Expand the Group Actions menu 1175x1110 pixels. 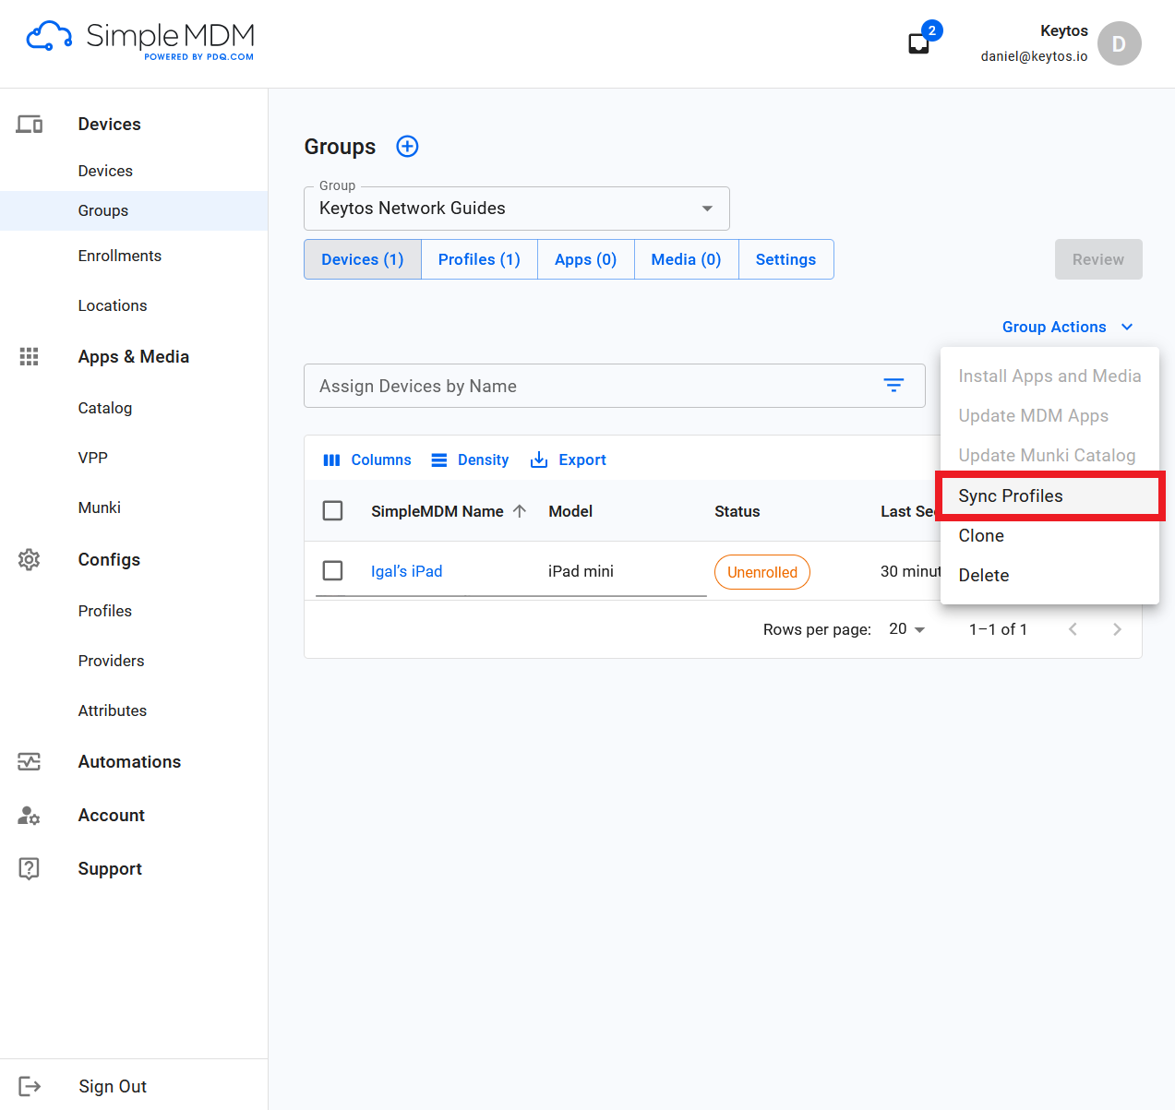tap(1068, 327)
